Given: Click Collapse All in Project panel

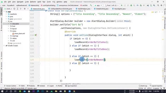Looking at the screenshot, I should 21,9.
